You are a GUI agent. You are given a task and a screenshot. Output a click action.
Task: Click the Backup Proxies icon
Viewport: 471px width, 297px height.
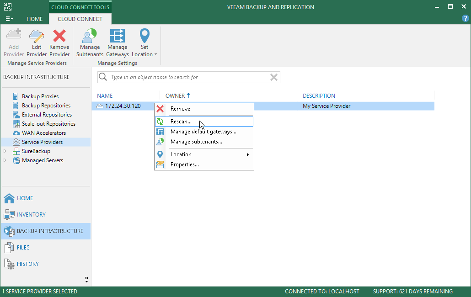click(16, 96)
